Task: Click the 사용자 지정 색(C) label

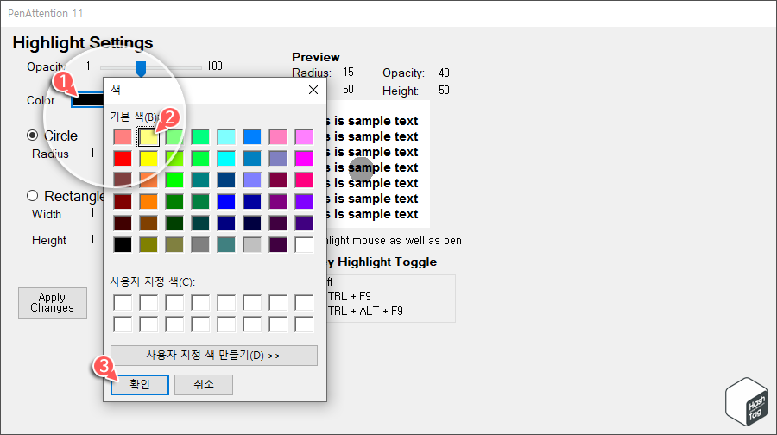Action: tap(153, 281)
